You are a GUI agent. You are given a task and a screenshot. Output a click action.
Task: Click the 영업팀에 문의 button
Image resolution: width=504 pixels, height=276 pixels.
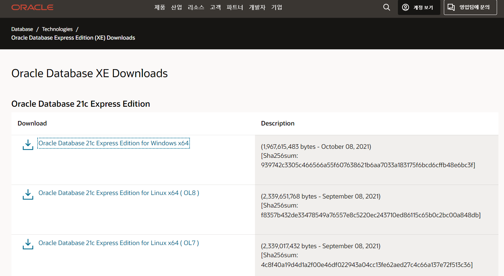(x=470, y=7)
